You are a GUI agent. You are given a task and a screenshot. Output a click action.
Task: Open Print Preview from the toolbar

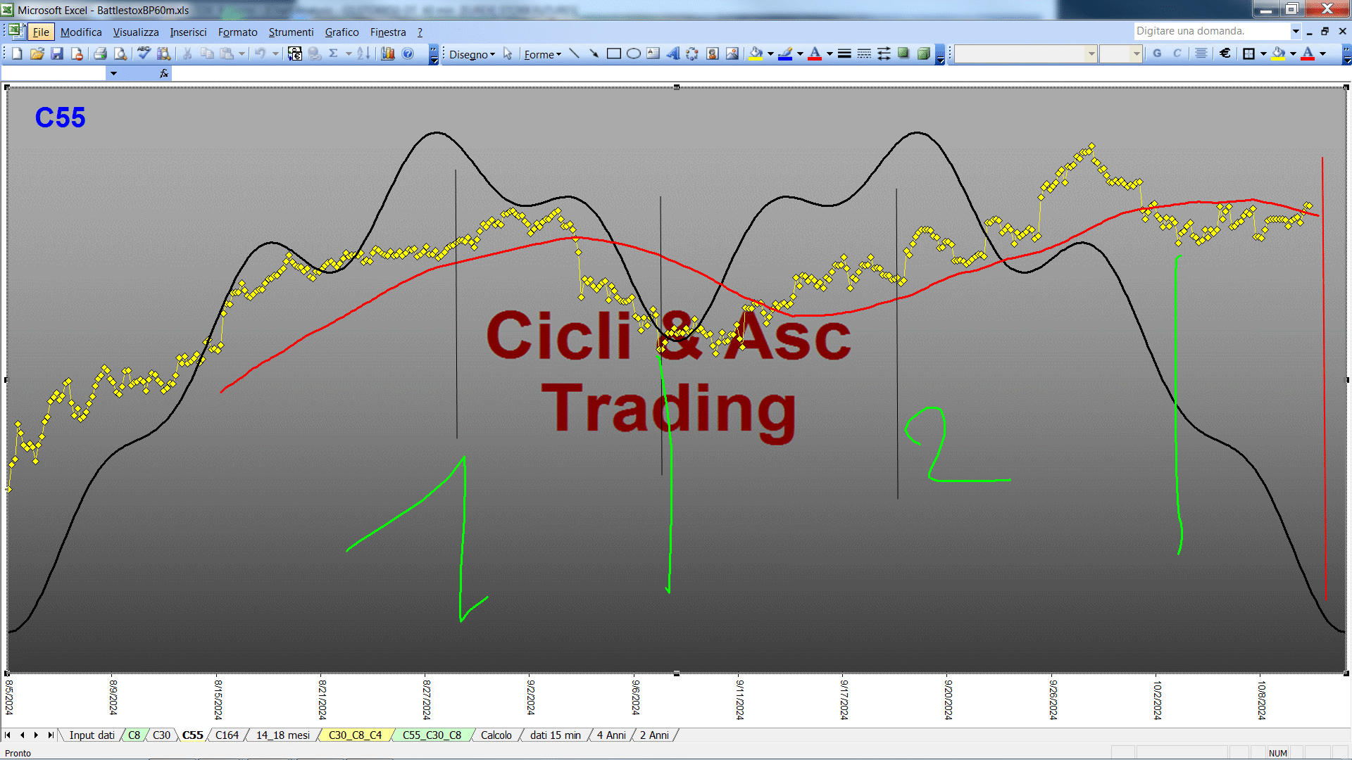pyautogui.click(x=120, y=53)
